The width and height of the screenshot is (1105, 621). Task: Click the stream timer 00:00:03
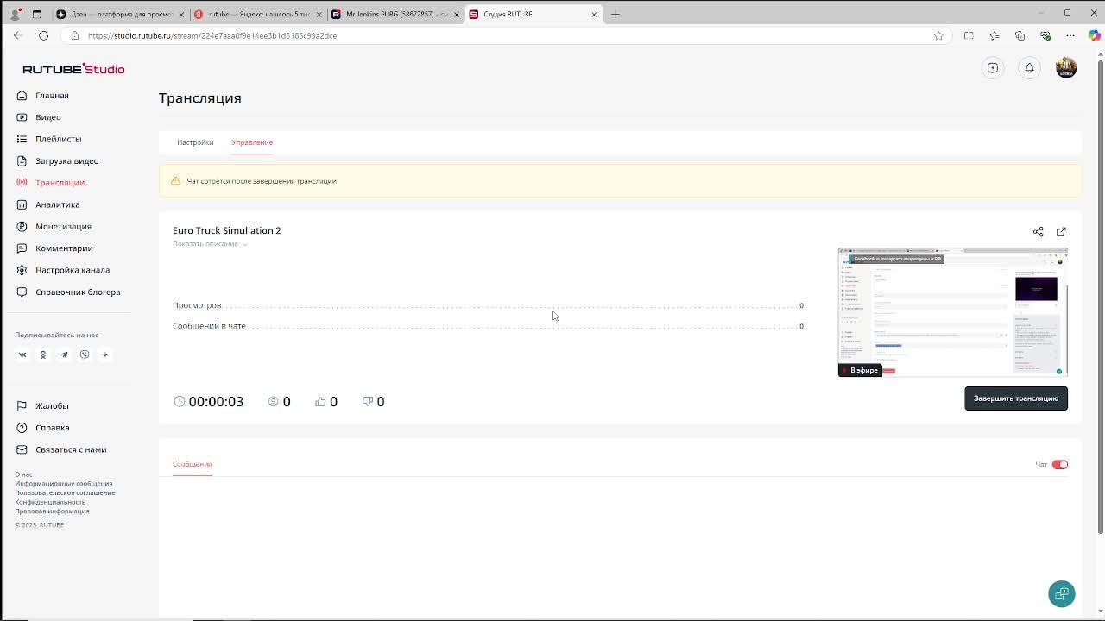(x=209, y=401)
